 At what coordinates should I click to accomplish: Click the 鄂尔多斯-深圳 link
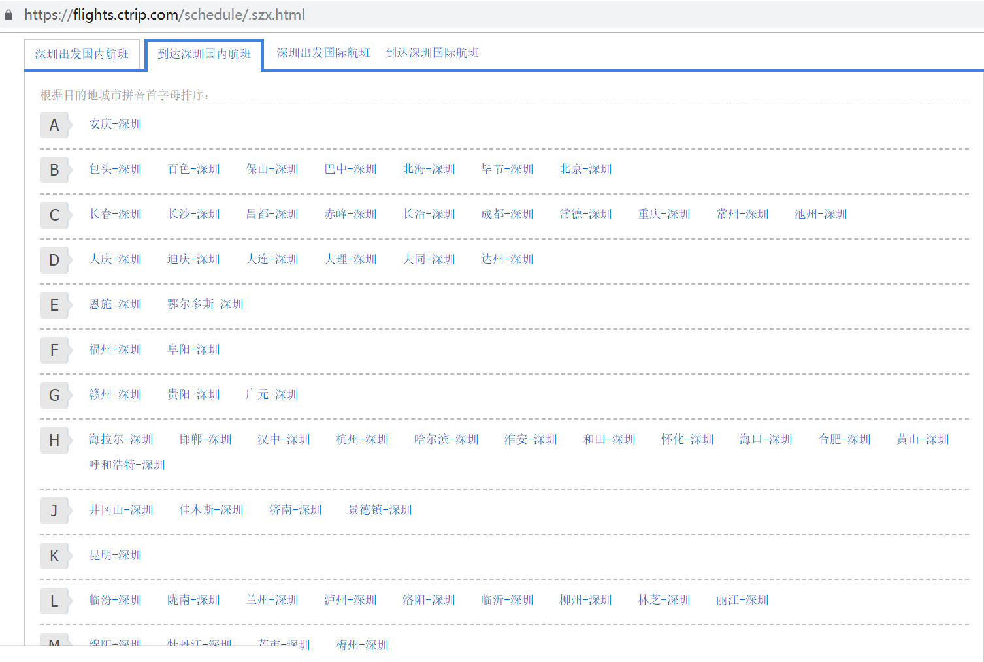tap(205, 304)
